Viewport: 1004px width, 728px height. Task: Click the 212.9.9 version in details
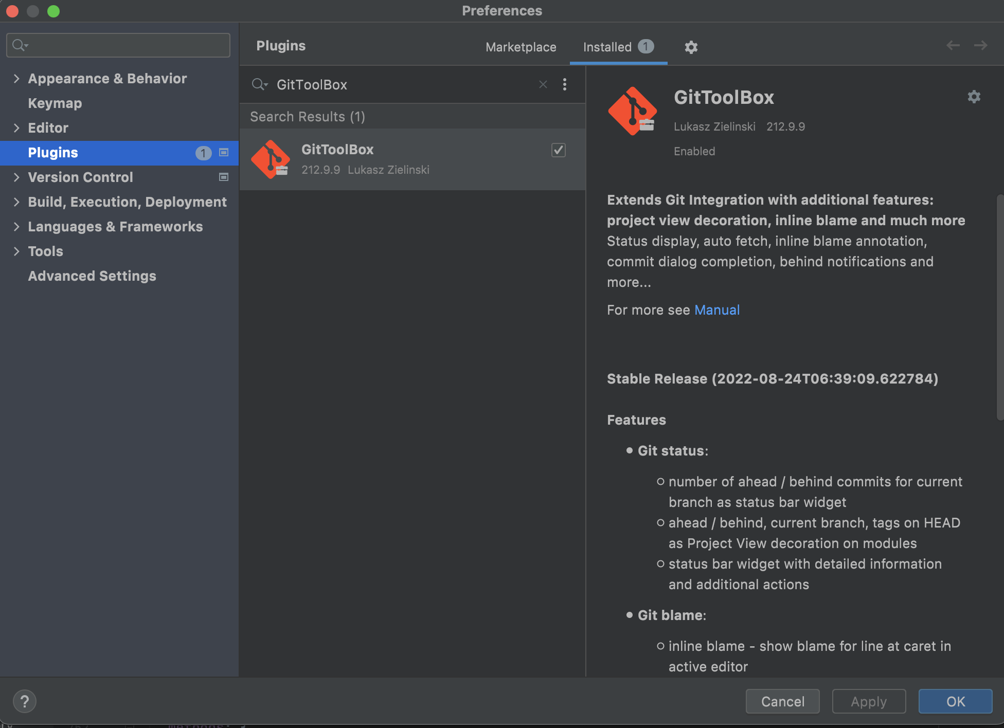click(785, 126)
